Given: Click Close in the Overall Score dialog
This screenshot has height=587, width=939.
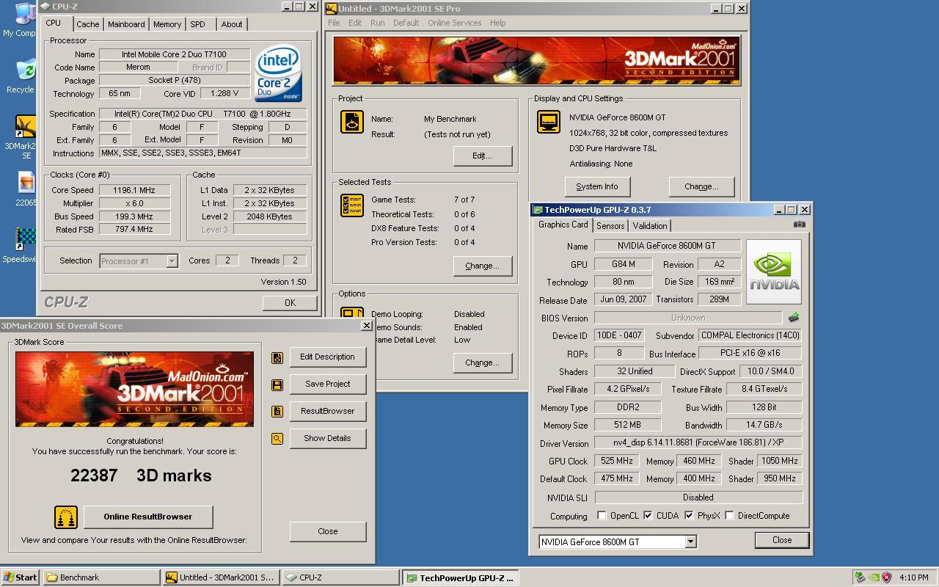Looking at the screenshot, I should point(328,531).
